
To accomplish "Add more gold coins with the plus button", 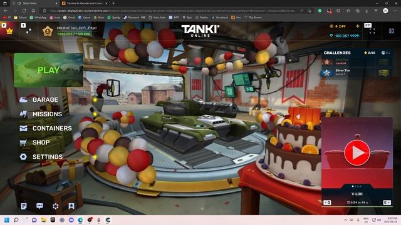I will (x=358, y=26).
